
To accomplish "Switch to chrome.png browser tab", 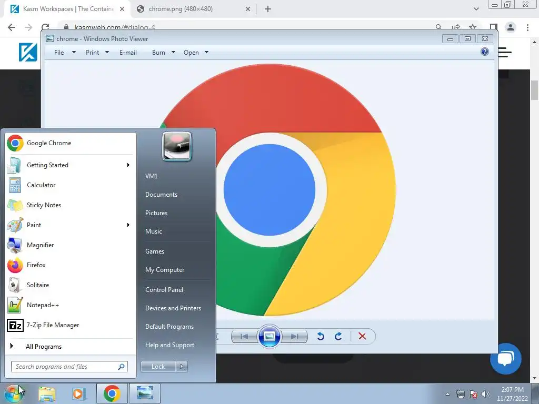I will click(x=193, y=9).
